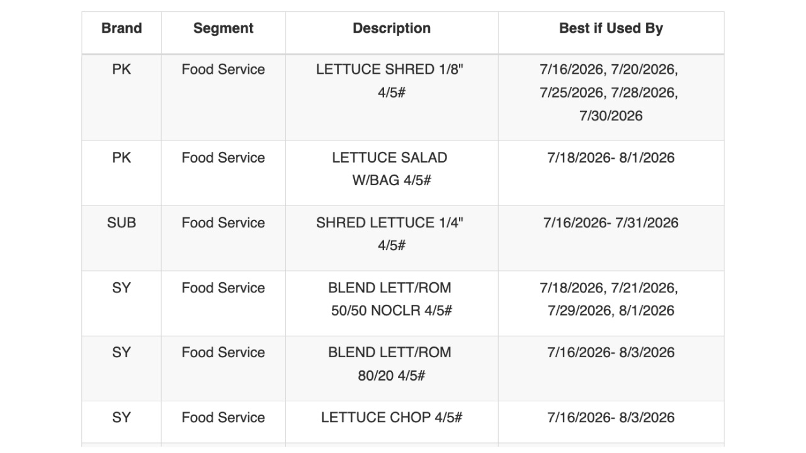This screenshot has height=453, width=806.
Task: Click Food Service in LETTUCE CHOP row
Action: point(224,417)
